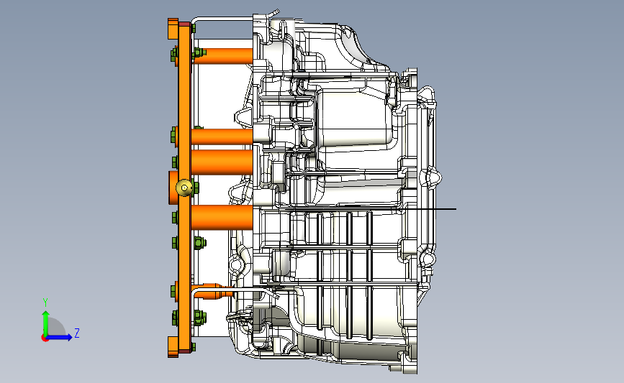Select the tall orange mounting plate

[x=185, y=188]
